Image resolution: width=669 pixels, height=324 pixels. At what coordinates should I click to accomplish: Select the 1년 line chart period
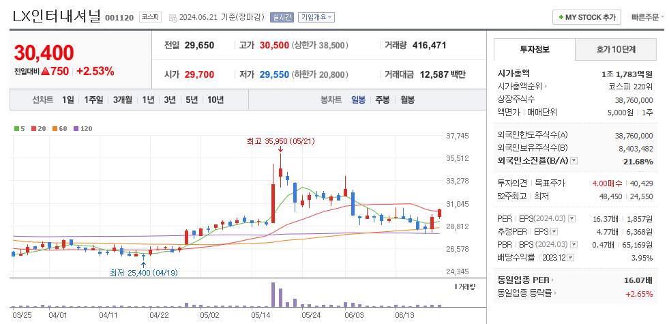pos(148,100)
